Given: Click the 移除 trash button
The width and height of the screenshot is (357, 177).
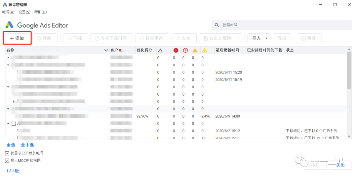Looking at the screenshot, I should [45, 38].
